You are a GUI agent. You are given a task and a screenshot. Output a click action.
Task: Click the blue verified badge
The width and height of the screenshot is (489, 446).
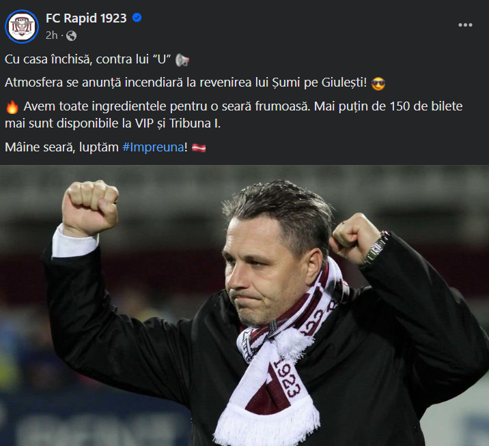point(137,18)
